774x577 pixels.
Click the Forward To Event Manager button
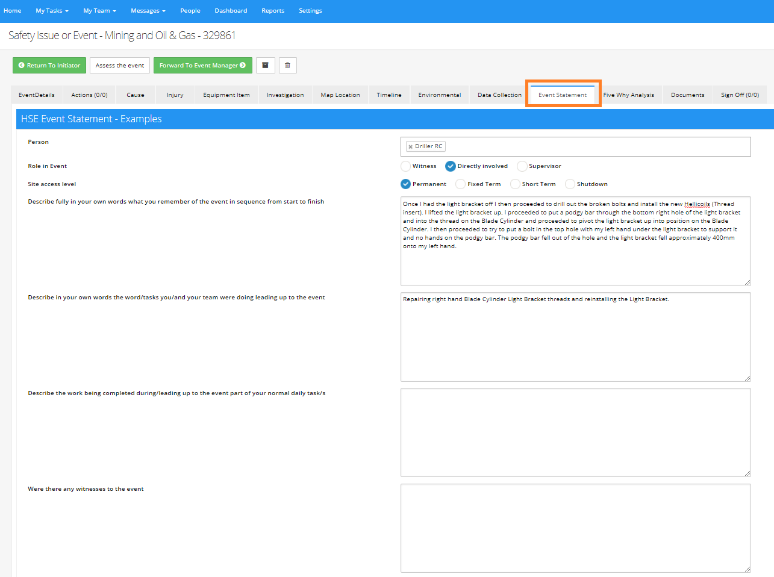pyautogui.click(x=202, y=65)
